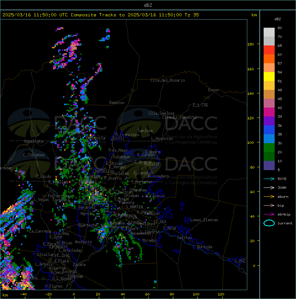This screenshot has width=296, height=299.
Task: Click the 'L_Asuncion' map label
Action: coord(162,138)
